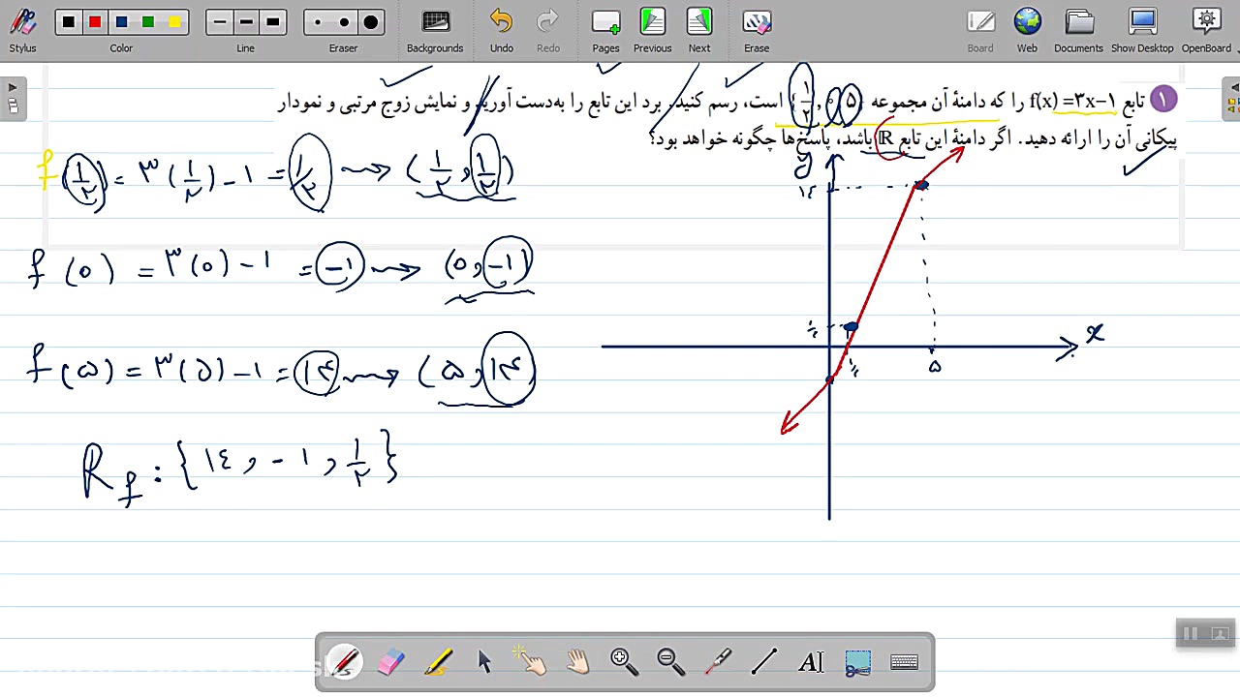Show the virtual keyboard
This screenshot has width=1240, height=697.
(x=904, y=662)
